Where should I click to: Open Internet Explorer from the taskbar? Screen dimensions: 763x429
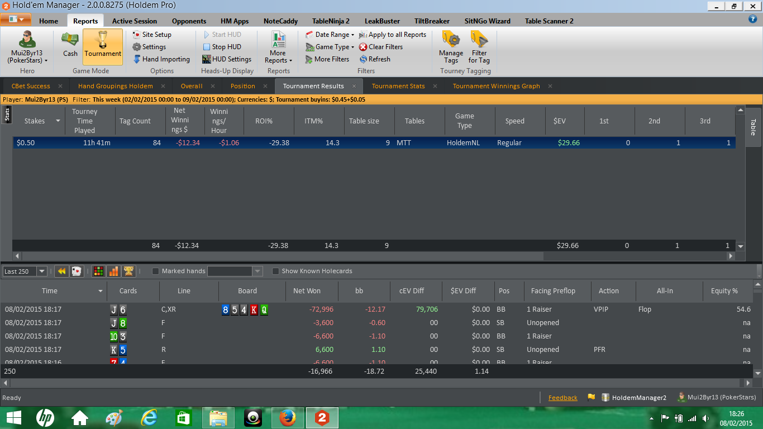pos(149,417)
